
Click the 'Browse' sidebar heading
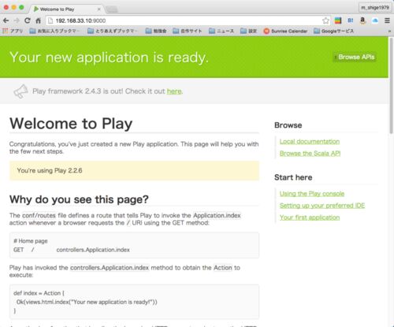pyautogui.click(x=288, y=125)
